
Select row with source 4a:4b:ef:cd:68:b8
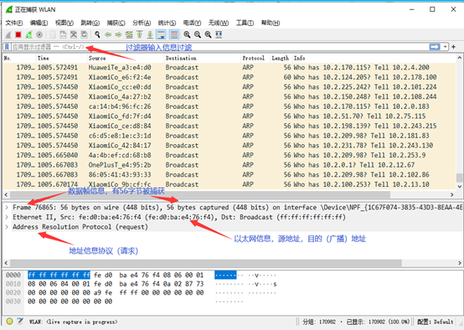(x=229, y=155)
